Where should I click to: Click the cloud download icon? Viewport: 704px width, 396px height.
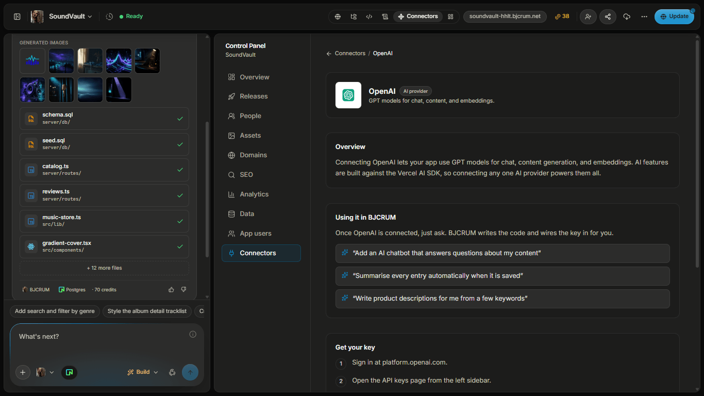(x=627, y=16)
